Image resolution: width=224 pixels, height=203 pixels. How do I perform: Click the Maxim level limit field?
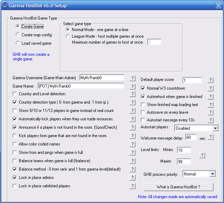pos(184,161)
